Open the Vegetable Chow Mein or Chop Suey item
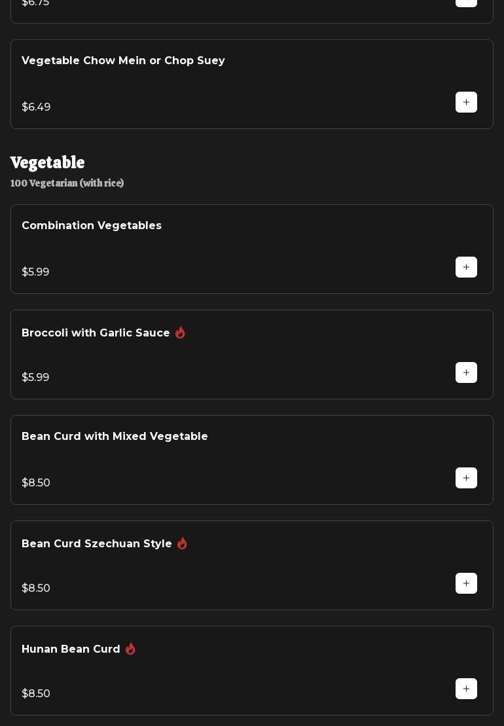 (x=123, y=61)
